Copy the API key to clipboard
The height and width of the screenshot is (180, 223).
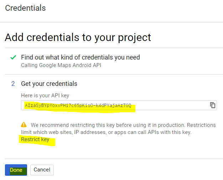213,105
